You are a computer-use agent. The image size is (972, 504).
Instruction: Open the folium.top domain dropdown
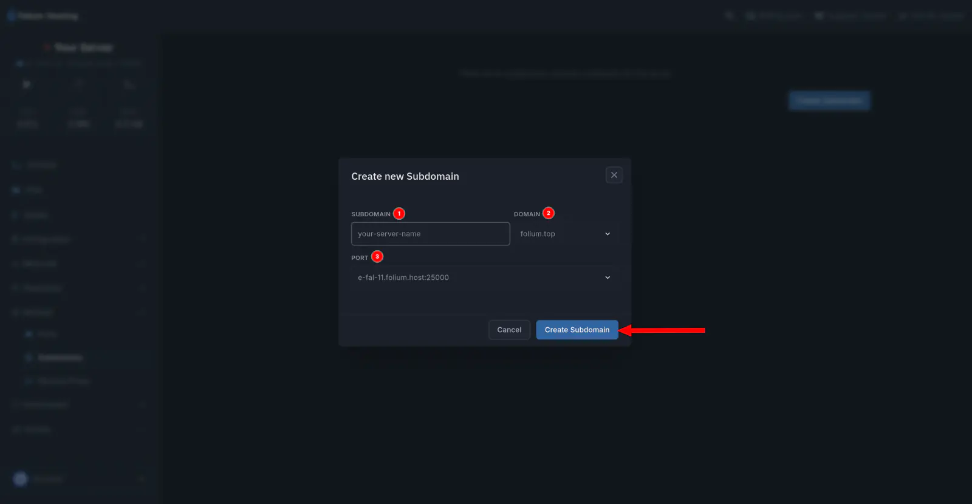(566, 234)
